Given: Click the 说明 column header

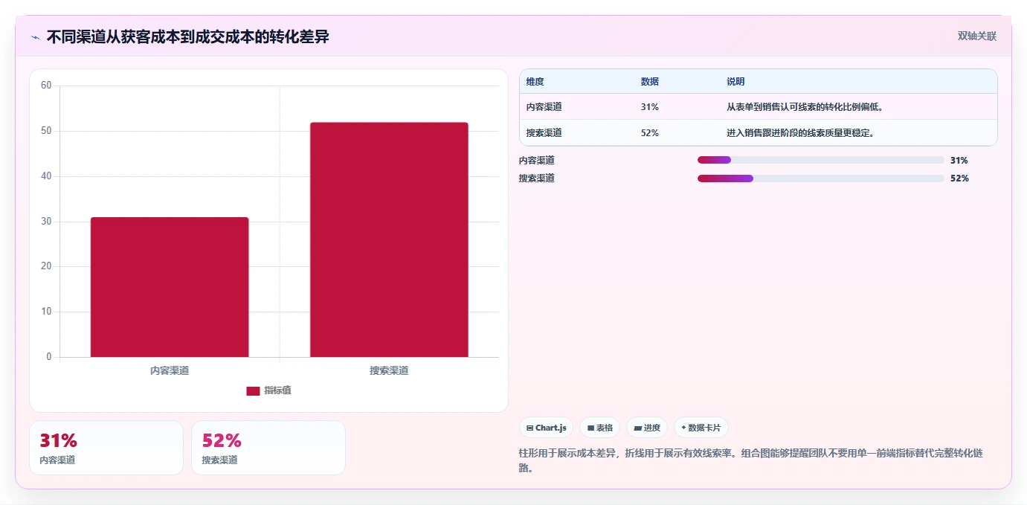Looking at the screenshot, I should (735, 82).
